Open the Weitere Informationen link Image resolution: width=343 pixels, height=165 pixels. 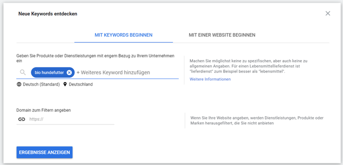click(x=210, y=79)
